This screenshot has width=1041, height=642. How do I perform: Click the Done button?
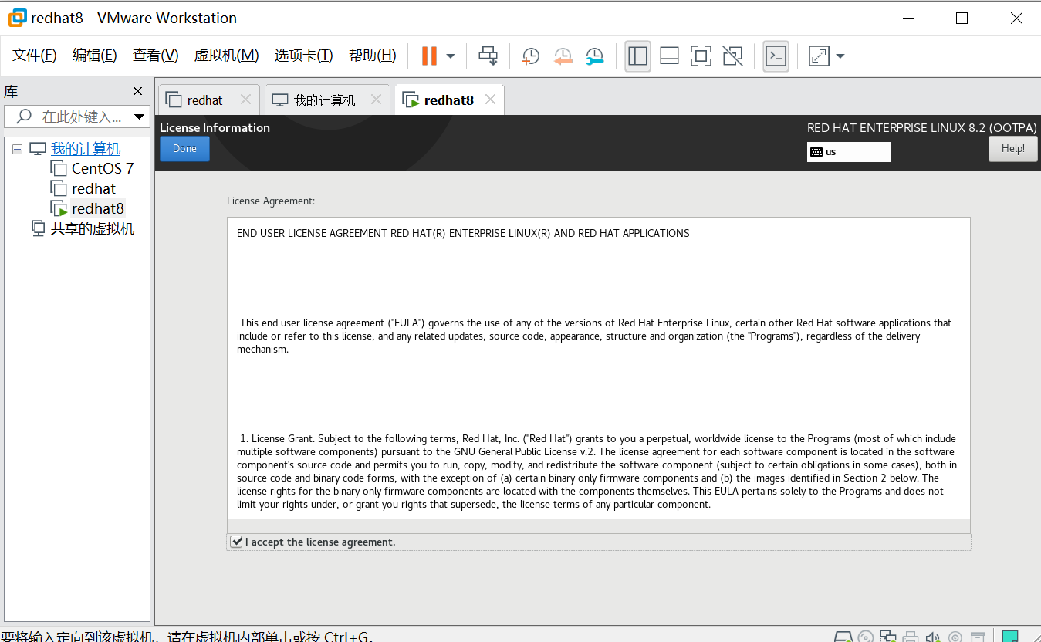click(184, 149)
